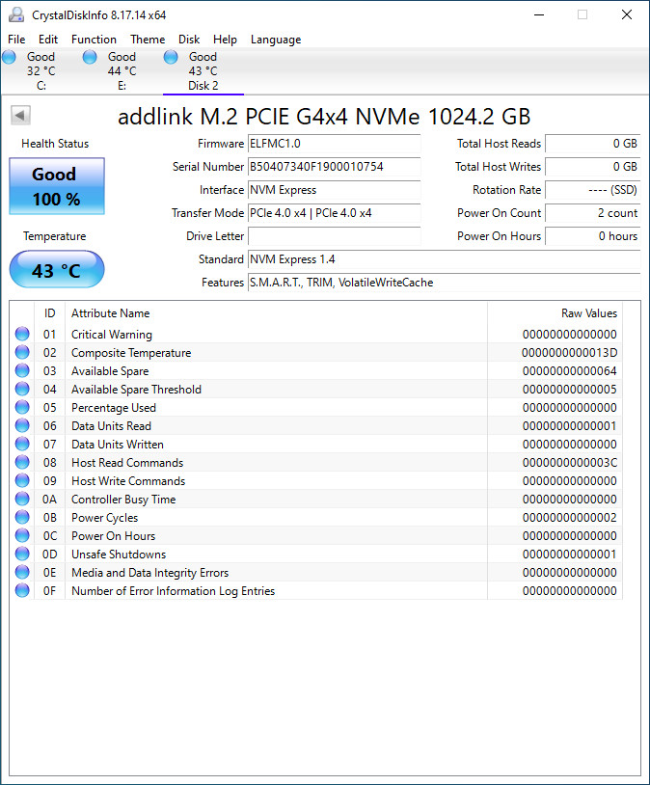The height and width of the screenshot is (785, 650).
Task: Click status orb for Unsafe Shutdowns row
Action: coord(22,554)
